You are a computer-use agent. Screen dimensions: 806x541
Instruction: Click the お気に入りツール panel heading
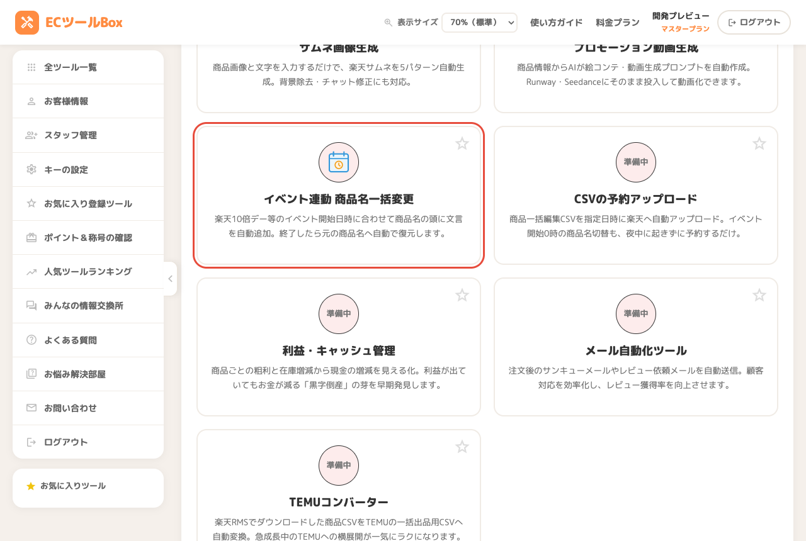click(x=73, y=486)
